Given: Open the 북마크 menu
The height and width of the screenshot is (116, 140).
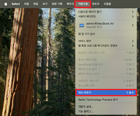Looking at the screenshot, I should 70,4.
